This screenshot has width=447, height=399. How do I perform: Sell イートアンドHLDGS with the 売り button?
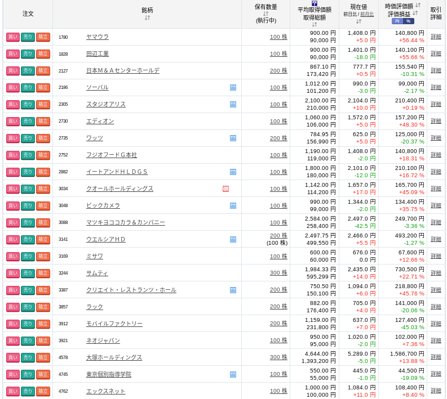tap(28, 172)
